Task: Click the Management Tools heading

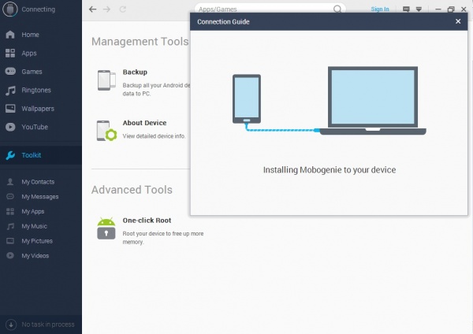Action: pos(140,41)
